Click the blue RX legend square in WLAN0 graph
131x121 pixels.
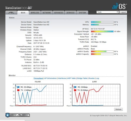pyautogui.click(x=18, y=87)
